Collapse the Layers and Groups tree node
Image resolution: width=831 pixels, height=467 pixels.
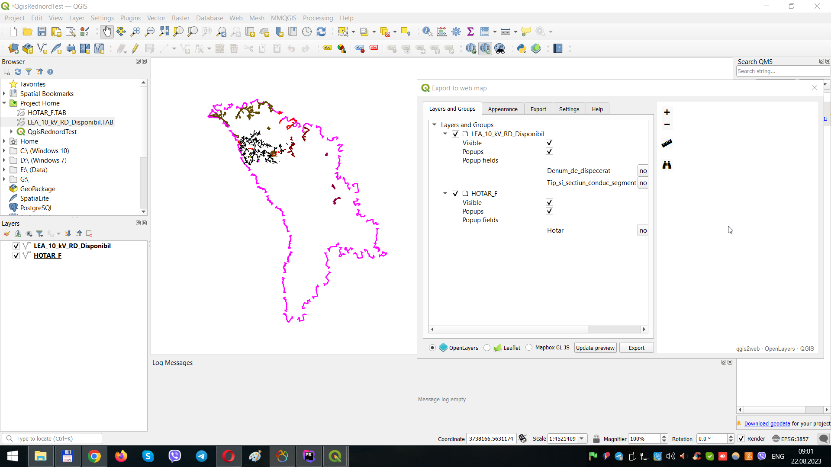[x=434, y=125]
